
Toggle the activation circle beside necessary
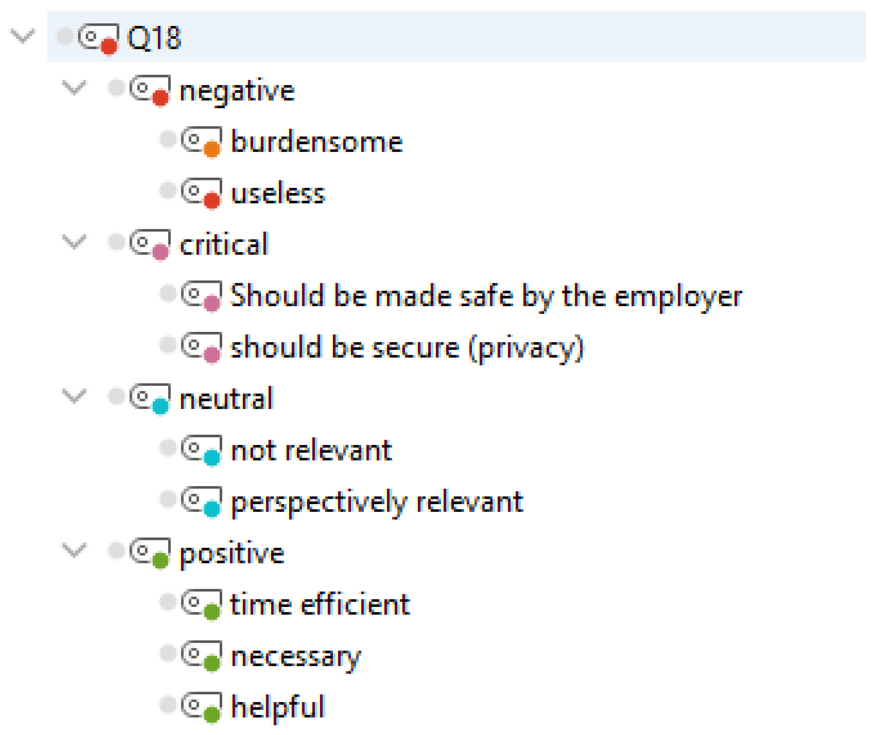(167, 653)
